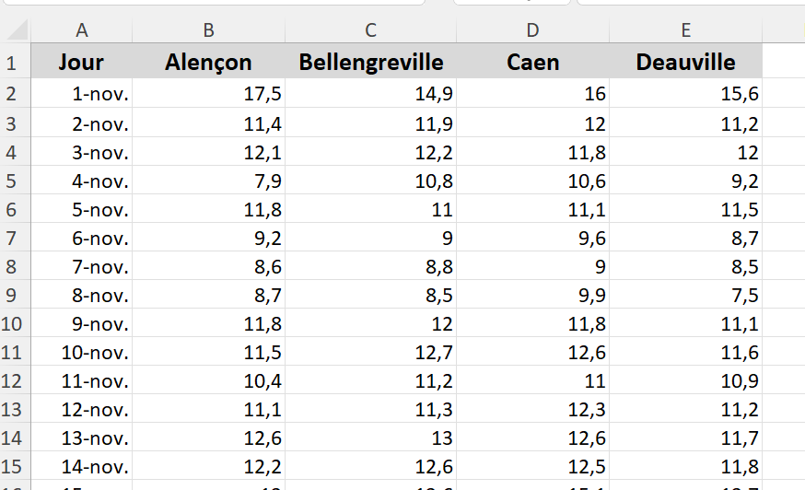The height and width of the screenshot is (490, 805).
Task: Click the 'Deauville' header cell
Action: [x=686, y=63]
